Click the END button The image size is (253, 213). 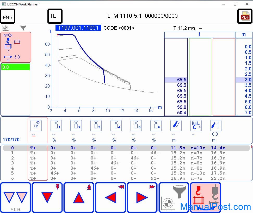(x=8, y=16)
